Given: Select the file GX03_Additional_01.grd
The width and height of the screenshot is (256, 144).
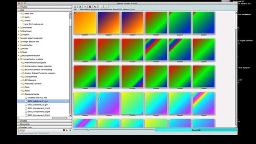Looking at the screenshot, I should click(43, 101).
